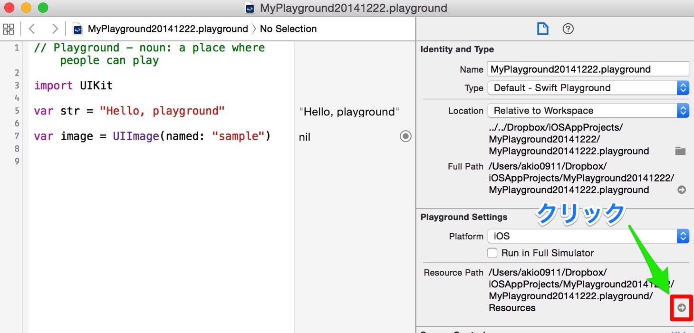Reveal Full Path in Finder arrow
The width and height of the screenshot is (694, 333).
pyautogui.click(x=682, y=190)
